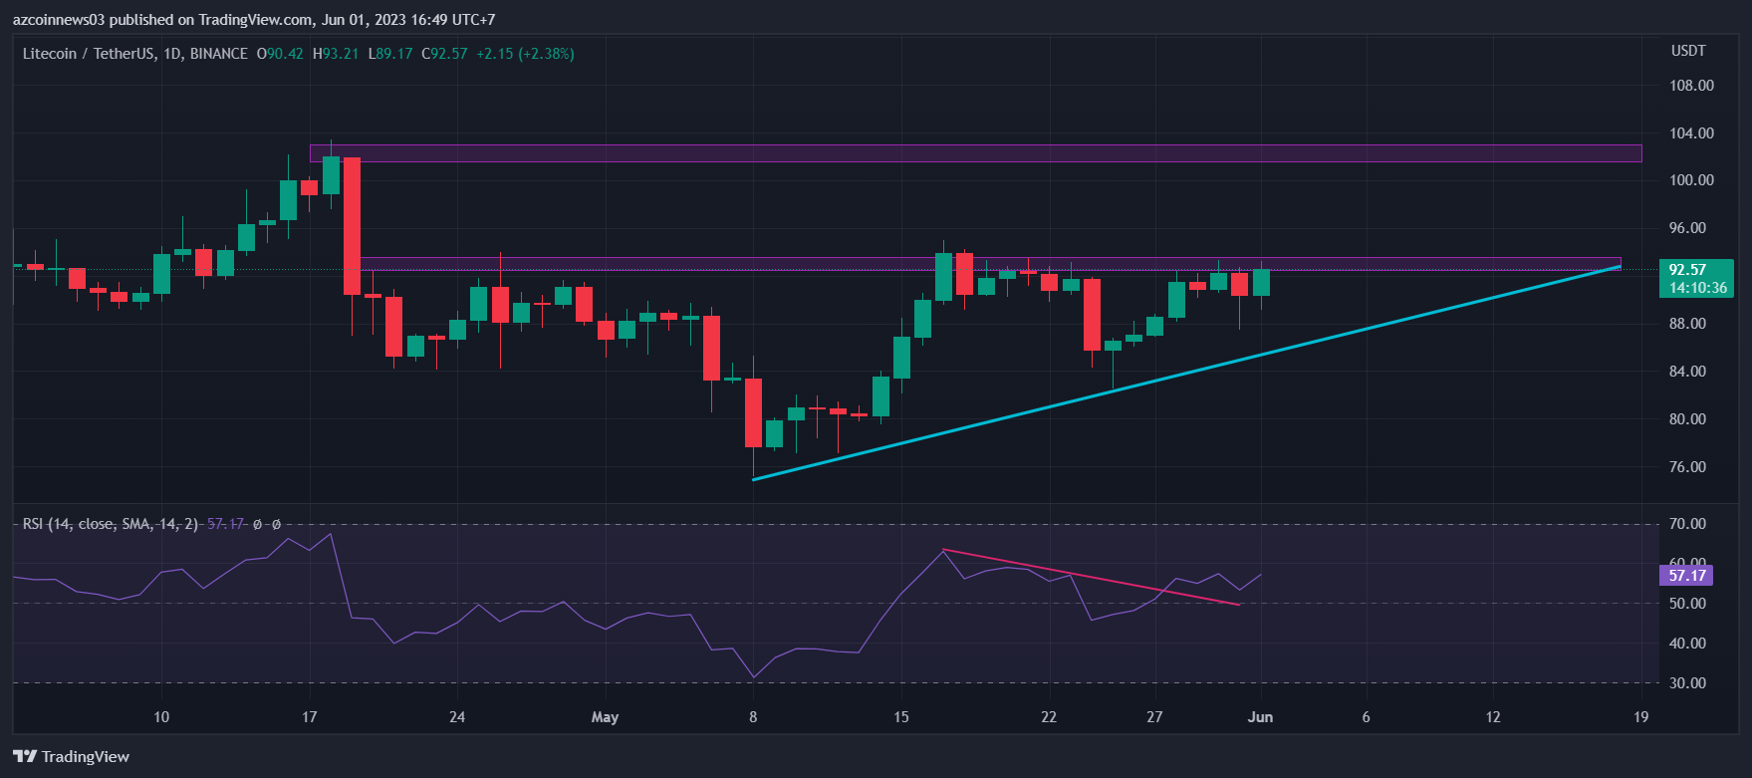
Task: Click the 30.00 RSI axis label
Action: click(x=1688, y=683)
